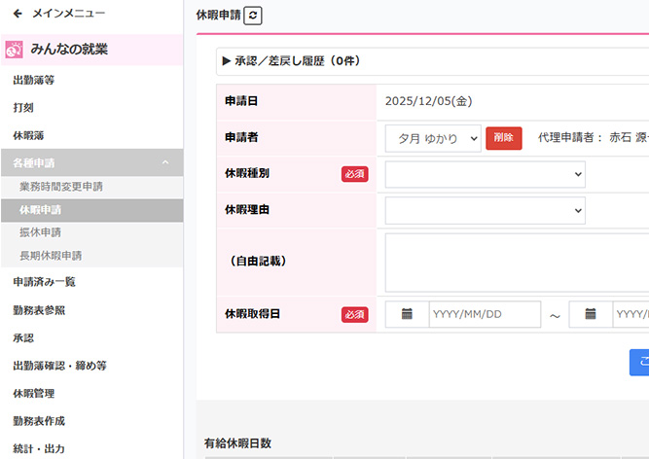Viewport: 649px width, 459px height.
Task: Click the 自由記載 text area
Action: pos(516,262)
